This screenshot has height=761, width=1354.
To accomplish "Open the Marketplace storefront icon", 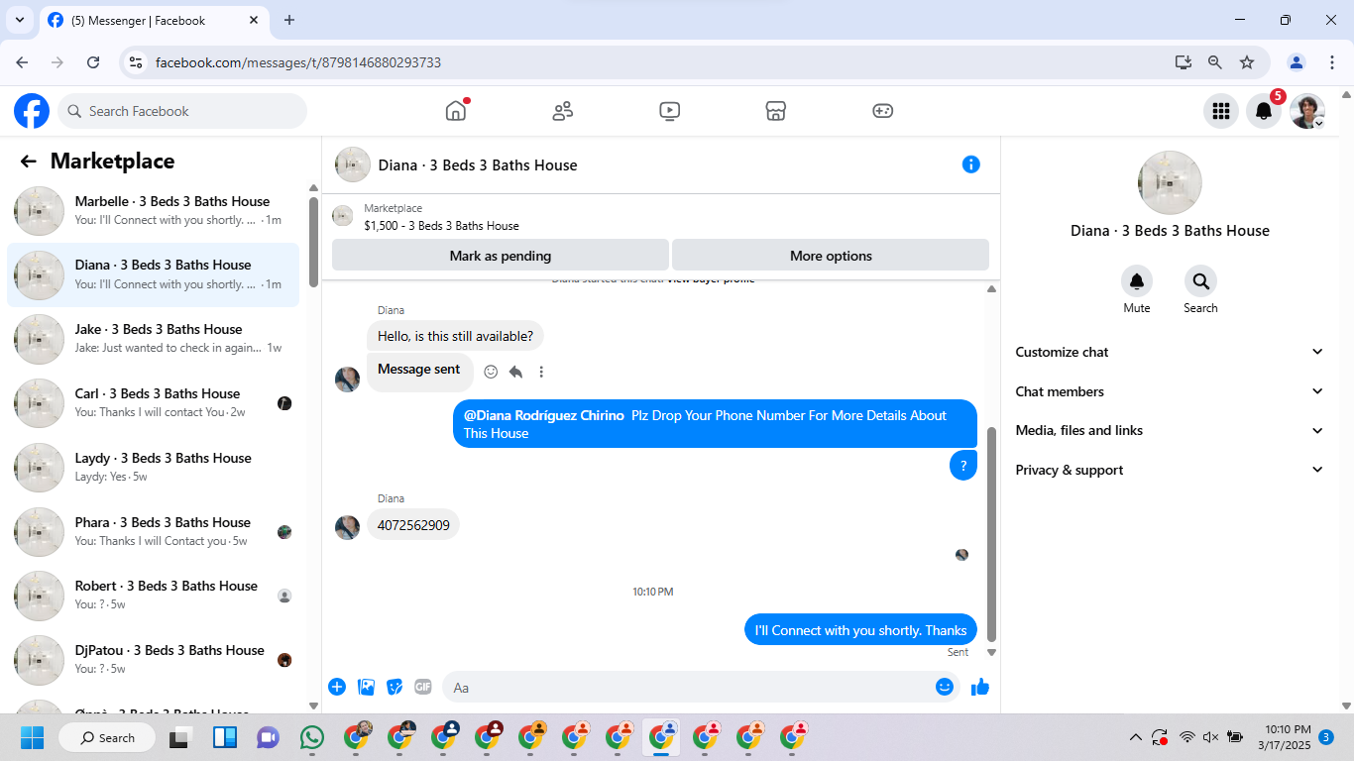I will (776, 111).
